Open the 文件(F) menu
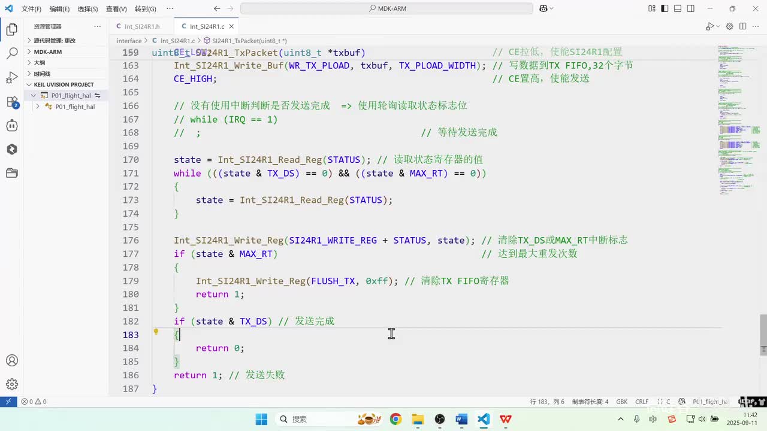The width and height of the screenshot is (767, 431). pos(31,9)
